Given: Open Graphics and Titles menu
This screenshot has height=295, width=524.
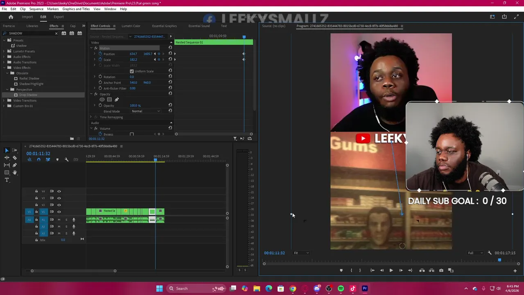Looking at the screenshot, I should point(76,9).
